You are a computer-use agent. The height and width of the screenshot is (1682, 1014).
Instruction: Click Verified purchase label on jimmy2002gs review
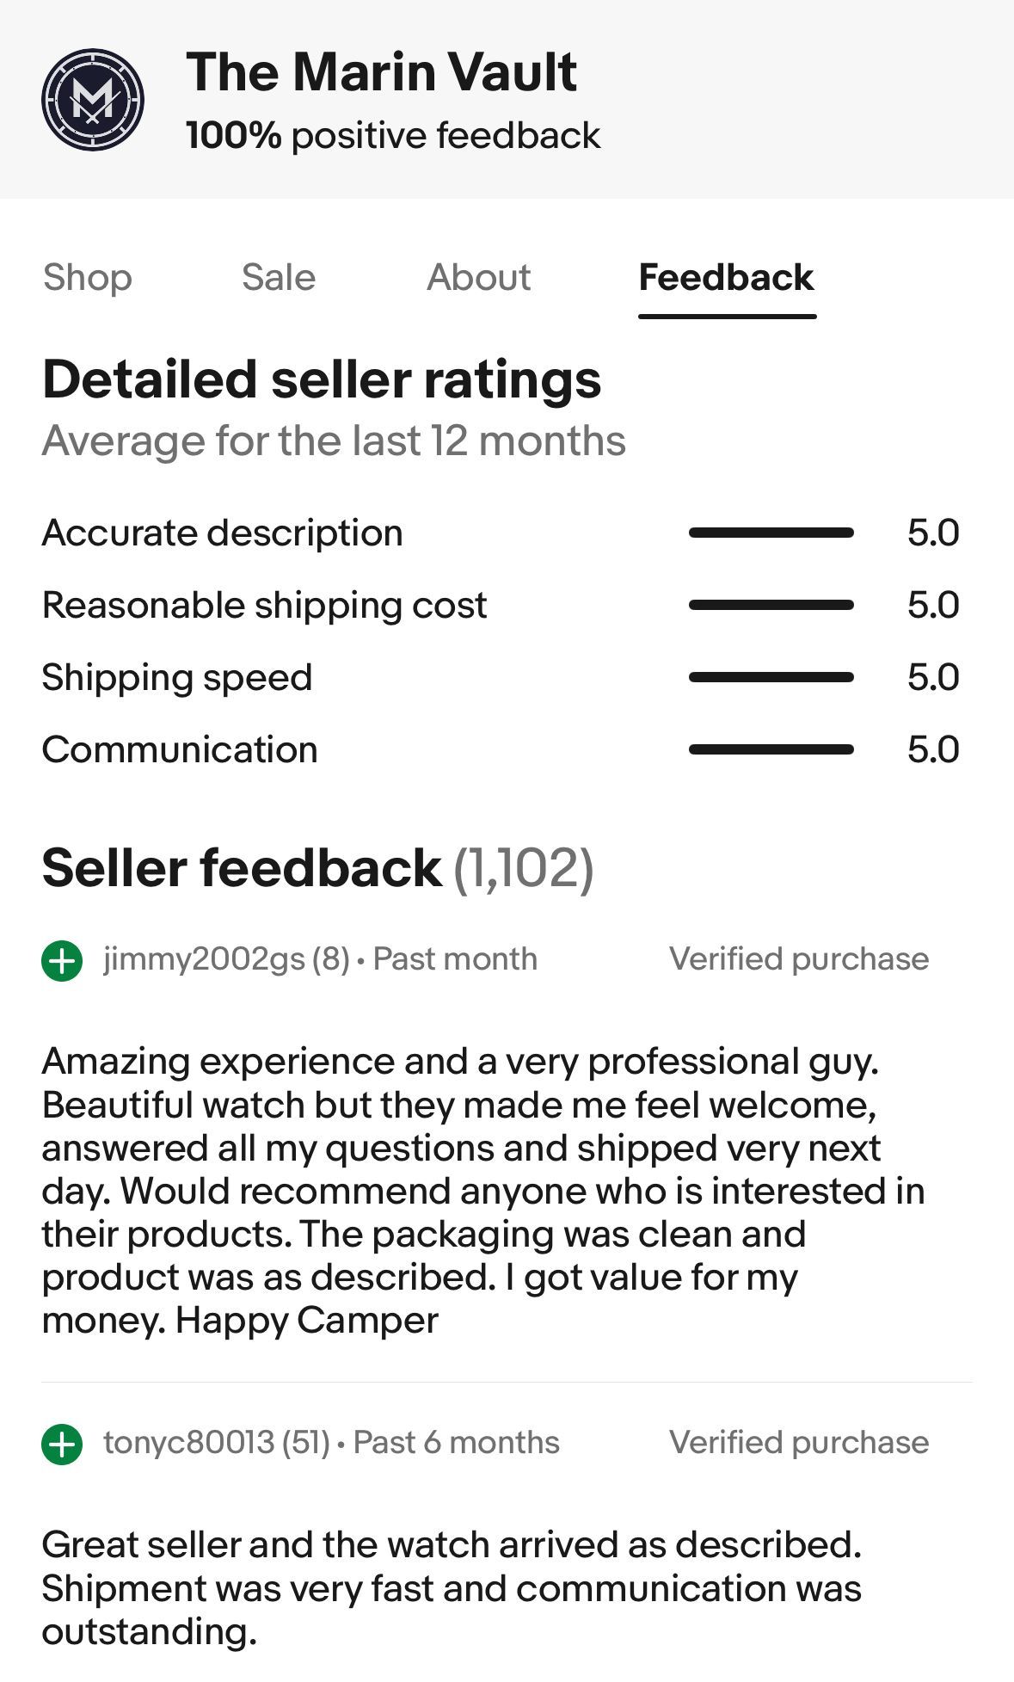click(799, 959)
